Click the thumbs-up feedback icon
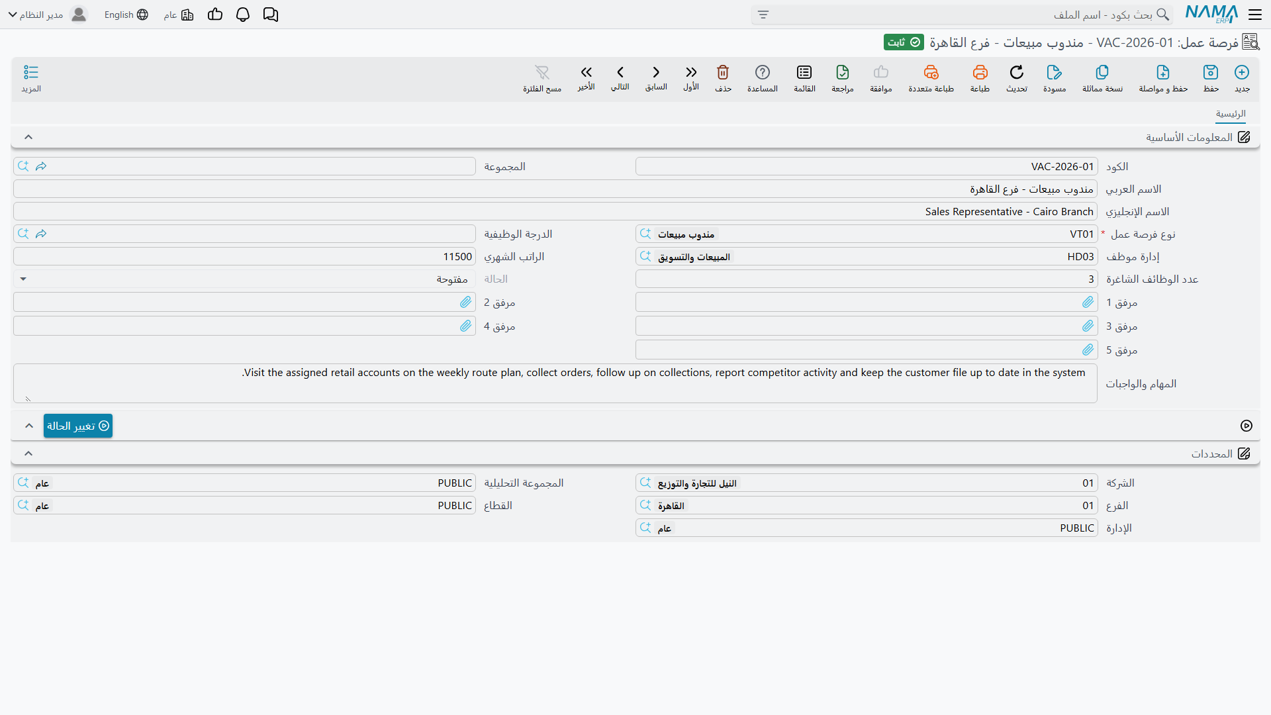This screenshot has width=1271, height=715. [215, 15]
